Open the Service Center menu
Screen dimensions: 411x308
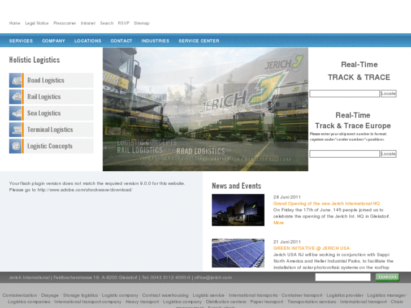(198, 41)
